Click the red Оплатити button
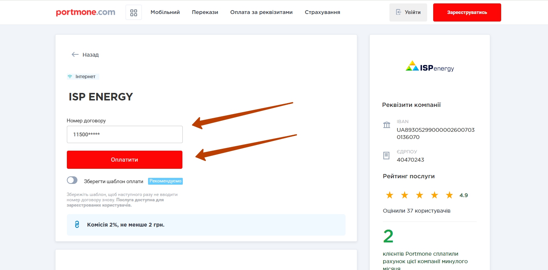 tap(125, 160)
